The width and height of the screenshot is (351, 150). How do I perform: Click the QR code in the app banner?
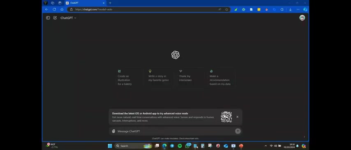point(226,117)
